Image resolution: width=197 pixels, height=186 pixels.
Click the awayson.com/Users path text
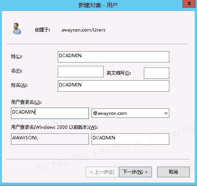click(x=84, y=30)
